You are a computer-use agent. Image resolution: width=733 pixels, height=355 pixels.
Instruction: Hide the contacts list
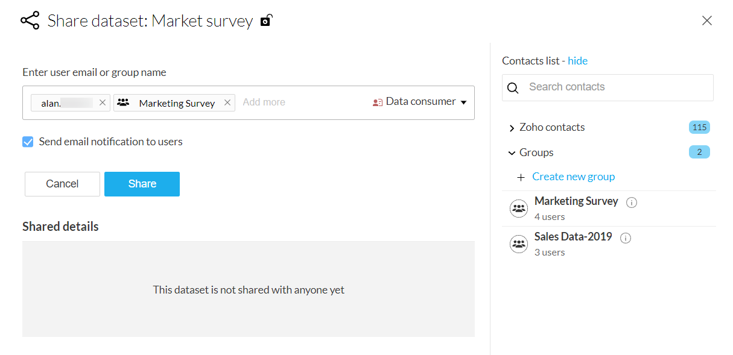point(577,61)
